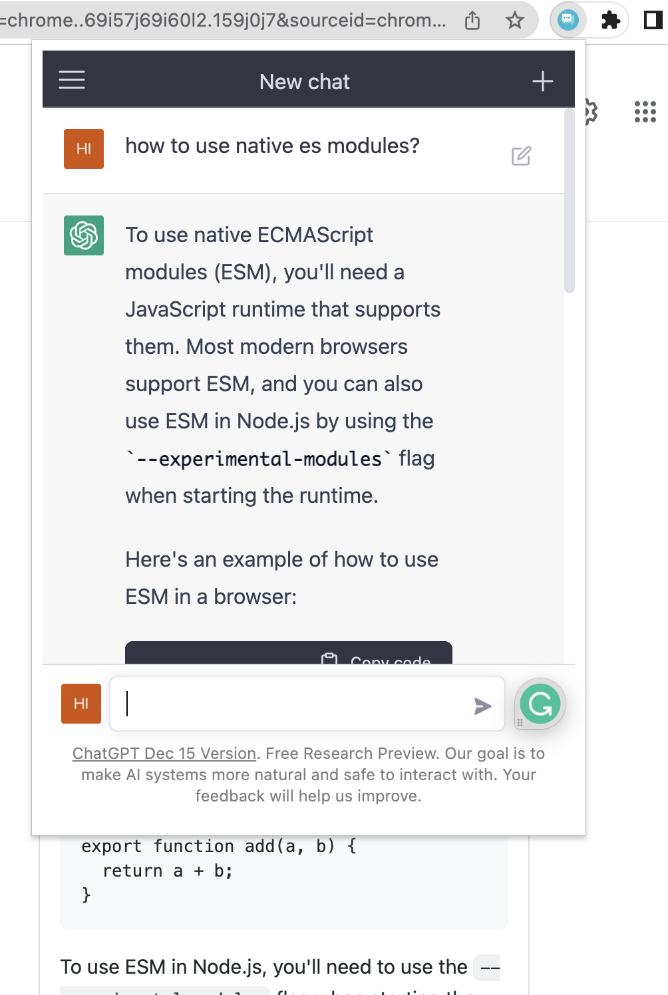The image size is (668, 995).
Task: Open the ChatGPT Dec 15 Version link
Action: coord(163,753)
